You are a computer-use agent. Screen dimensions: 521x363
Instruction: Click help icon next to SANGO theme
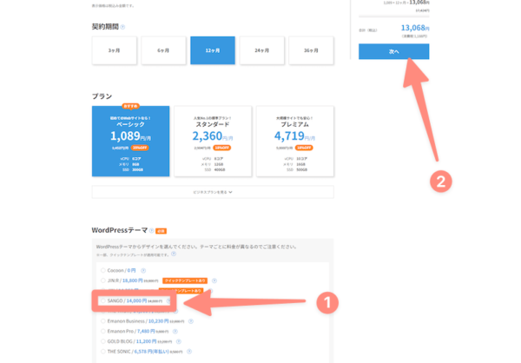[x=168, y=301]
